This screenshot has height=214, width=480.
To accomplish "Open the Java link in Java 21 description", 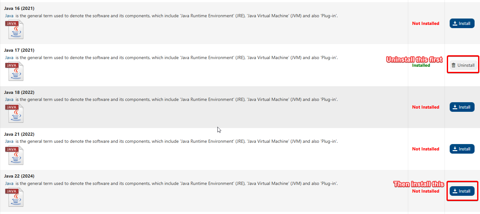I will pos(9,141).
